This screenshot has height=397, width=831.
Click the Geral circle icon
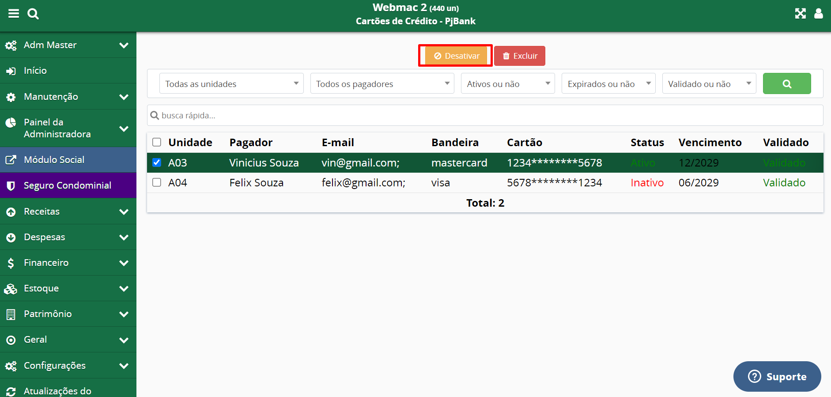11,340
